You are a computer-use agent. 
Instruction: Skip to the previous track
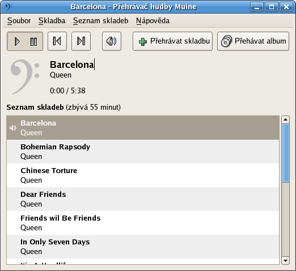(x=57, y=41)
